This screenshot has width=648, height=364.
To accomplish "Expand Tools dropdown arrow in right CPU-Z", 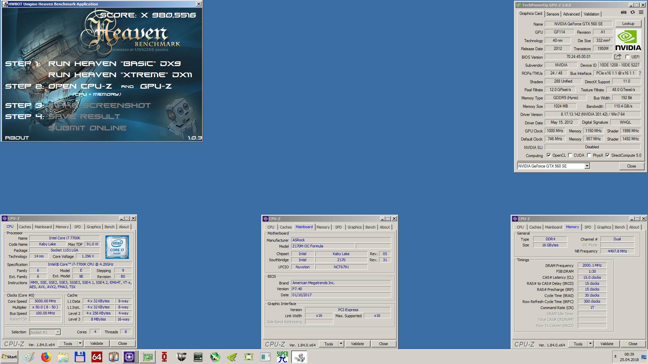I will coord(590,344).
